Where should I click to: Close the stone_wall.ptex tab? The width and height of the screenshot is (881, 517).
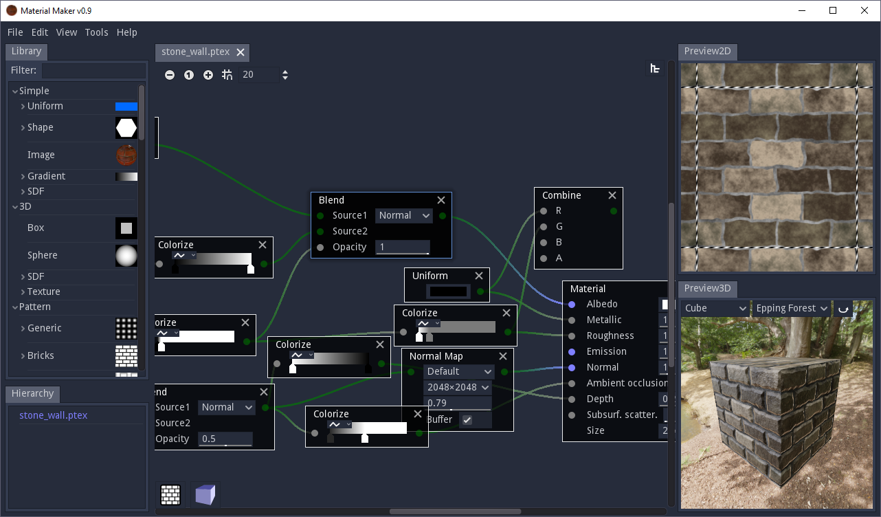[241, 52]
